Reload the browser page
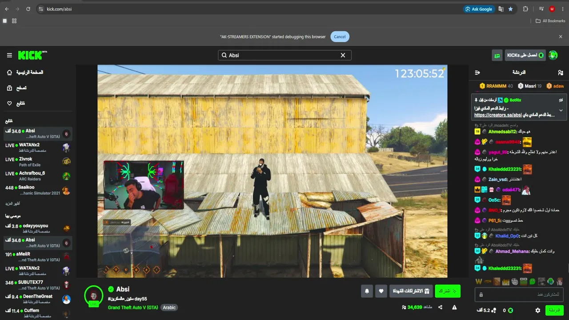569x320 pixels. [28, 9]
